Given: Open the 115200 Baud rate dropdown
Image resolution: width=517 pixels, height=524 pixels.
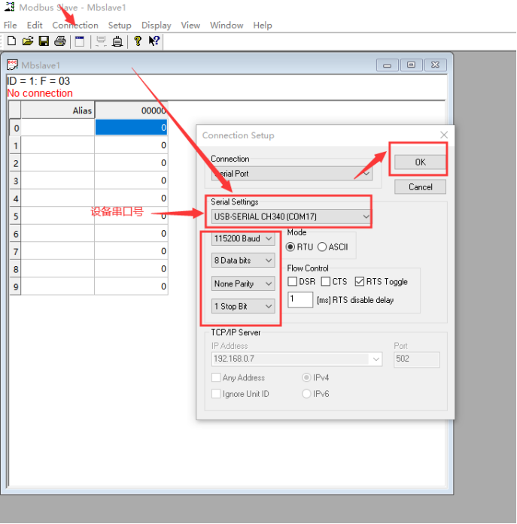Looking at the screenshot, I should pyautogui.click(x=243, y=238).
